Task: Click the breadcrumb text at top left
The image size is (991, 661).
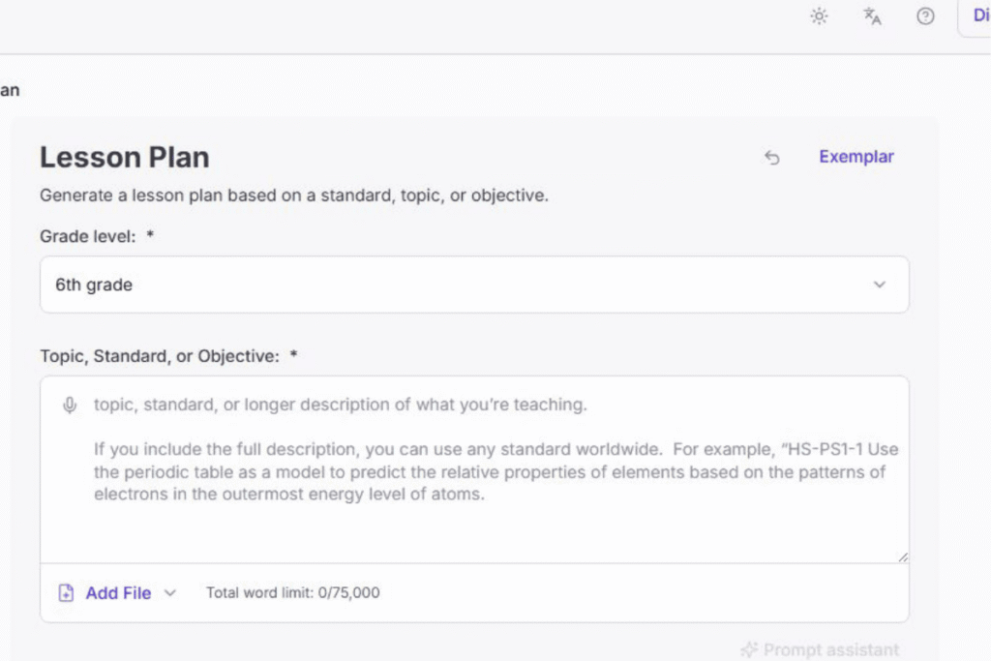Action: pos(8,90)
